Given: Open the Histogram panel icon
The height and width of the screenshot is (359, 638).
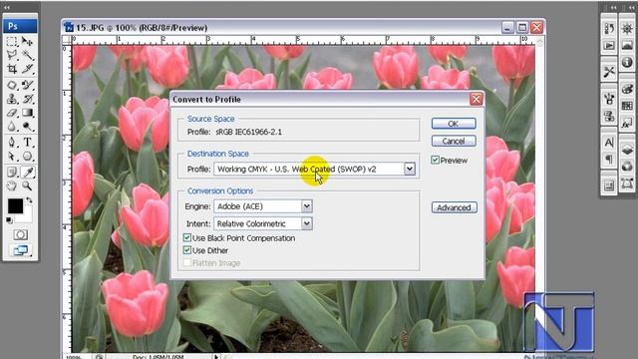Looking at the screenshot, I should 627,45.
